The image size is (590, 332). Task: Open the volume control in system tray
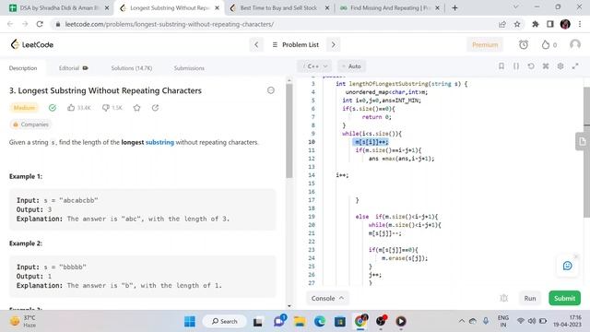(532, 321)
